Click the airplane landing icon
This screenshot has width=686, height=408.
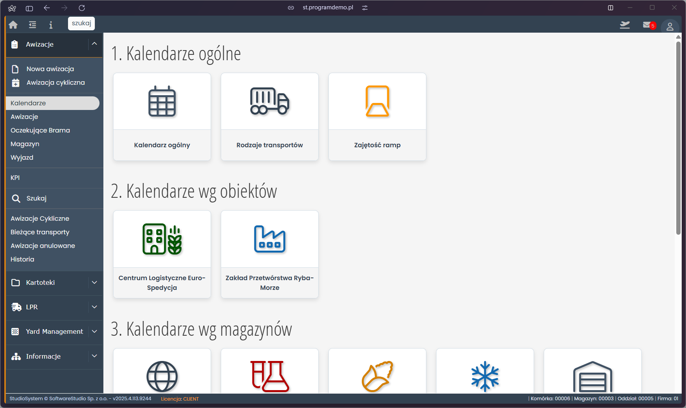tap(625, 25)
